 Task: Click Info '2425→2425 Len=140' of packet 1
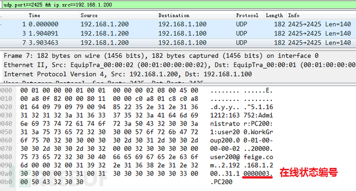319,24
